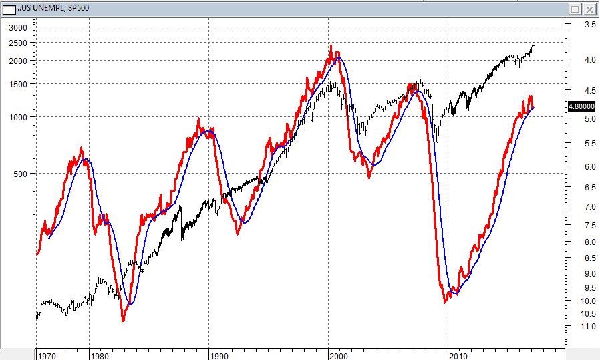
Task: Click the 3.5 value on right axis
Action: click(x=591, y=25)
